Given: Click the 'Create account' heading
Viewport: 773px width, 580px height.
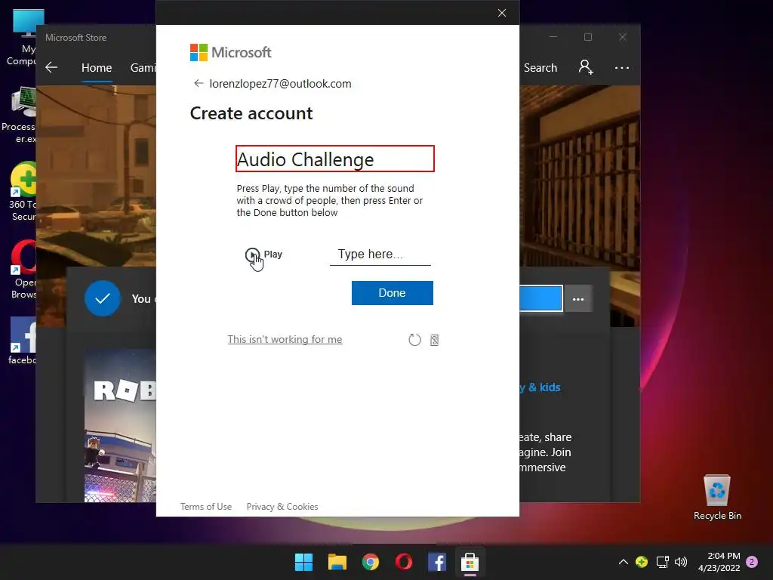Looking at the screenshot, I should point(251,113).
